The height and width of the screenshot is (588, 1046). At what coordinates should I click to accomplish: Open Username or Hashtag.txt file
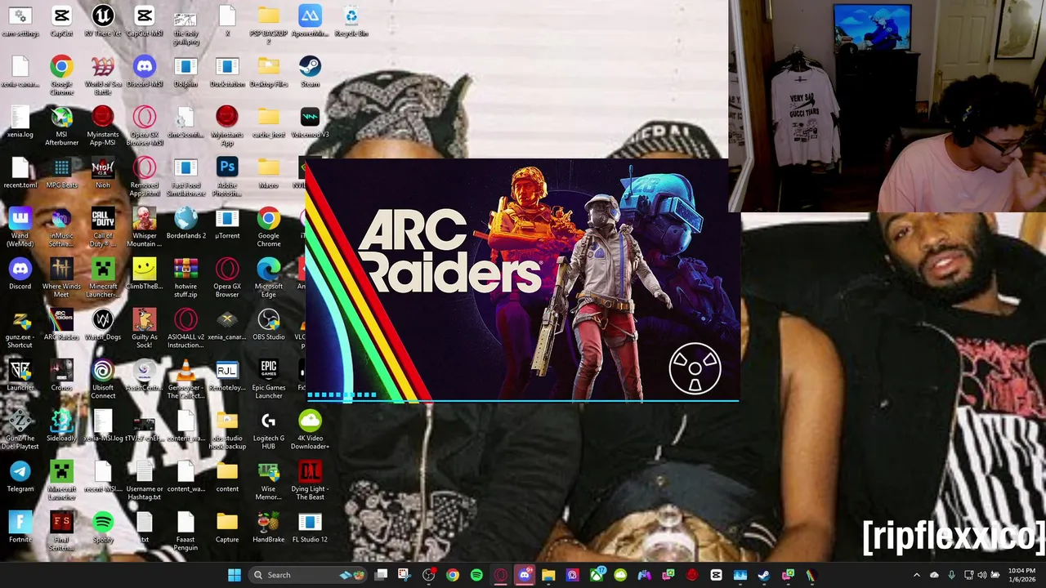tap(145, 480)
